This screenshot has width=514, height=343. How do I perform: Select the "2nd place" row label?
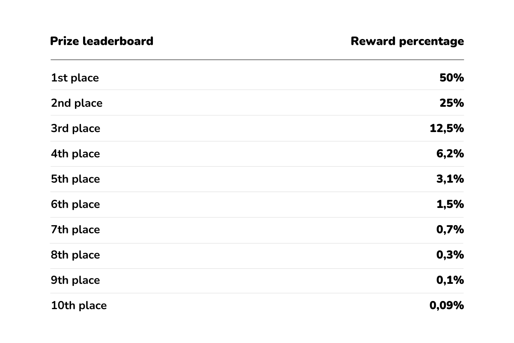point(77,103)
